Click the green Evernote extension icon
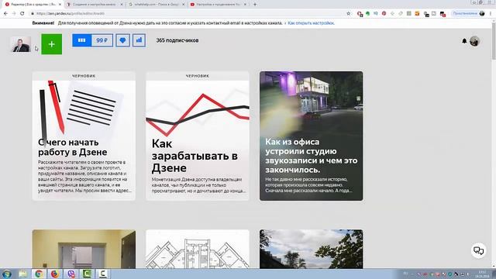 367,14
